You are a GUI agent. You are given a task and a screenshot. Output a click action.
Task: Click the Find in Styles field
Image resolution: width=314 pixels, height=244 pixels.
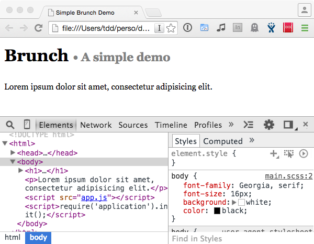tap(241, 239)
